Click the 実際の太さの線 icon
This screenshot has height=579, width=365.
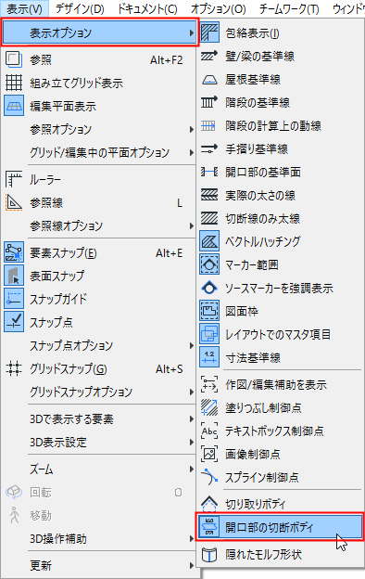[x=209, y=195]
